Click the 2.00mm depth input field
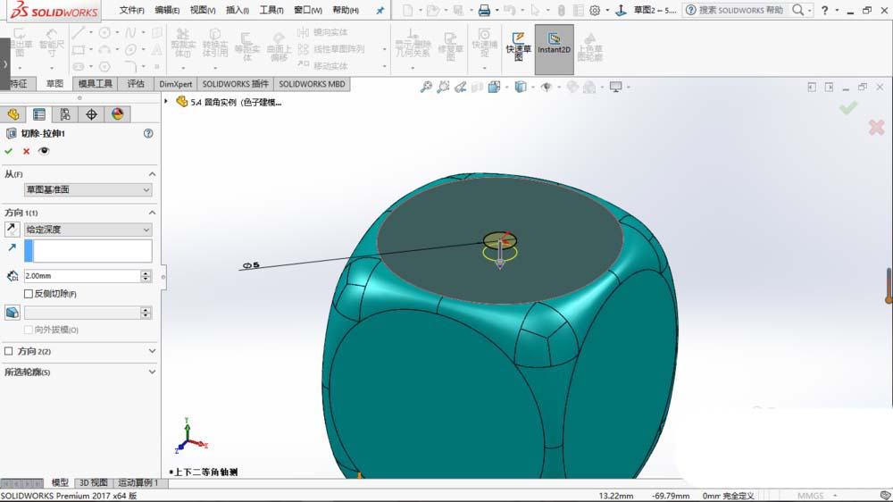This screenshot has width=893, height=502. 82,276
